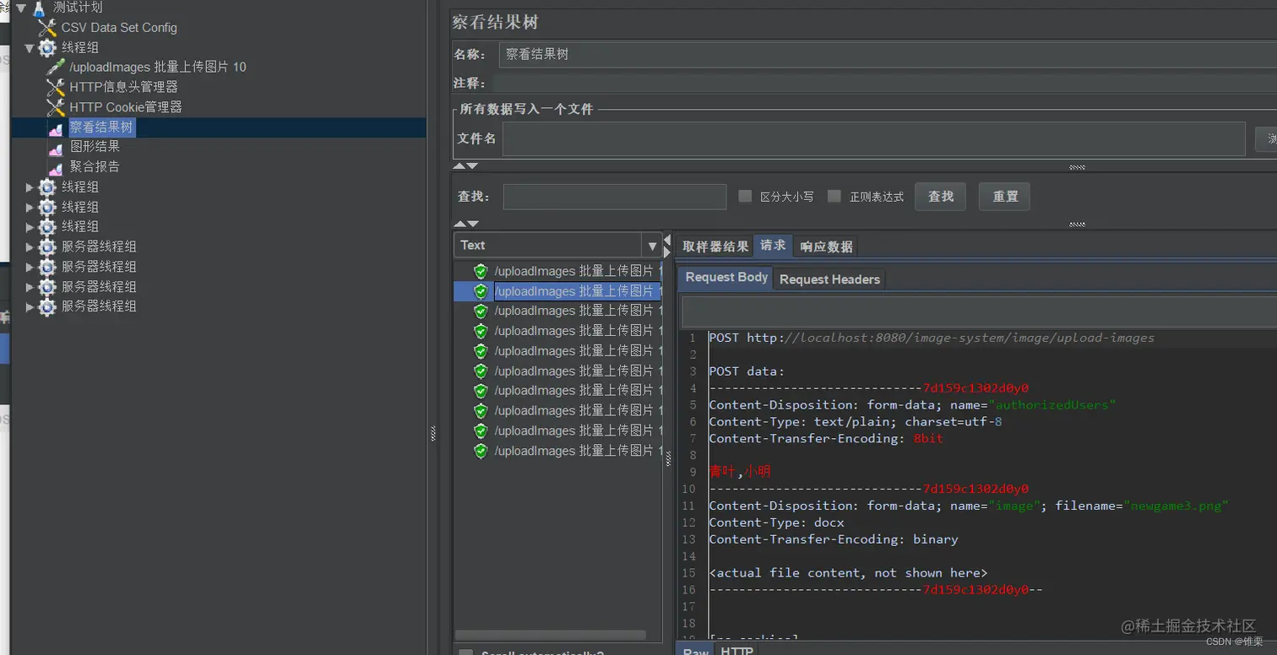
Task: Focus the 名称 input field
Action: pyautogui.click(x=888, y=55)
